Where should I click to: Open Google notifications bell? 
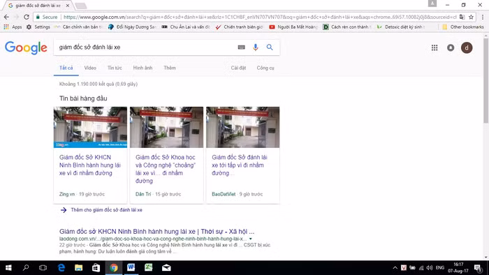point(451,47)
